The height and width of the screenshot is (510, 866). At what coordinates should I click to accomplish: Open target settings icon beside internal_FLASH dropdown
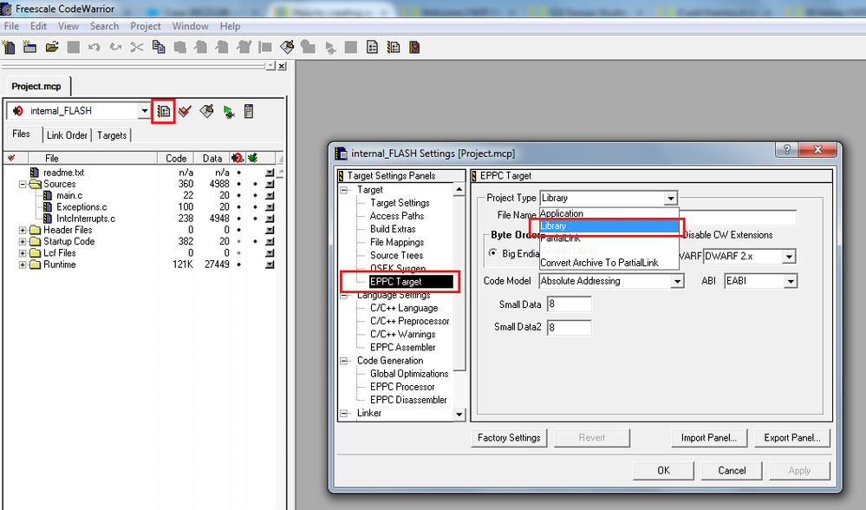pyautogui.click(x=164, y=112)
